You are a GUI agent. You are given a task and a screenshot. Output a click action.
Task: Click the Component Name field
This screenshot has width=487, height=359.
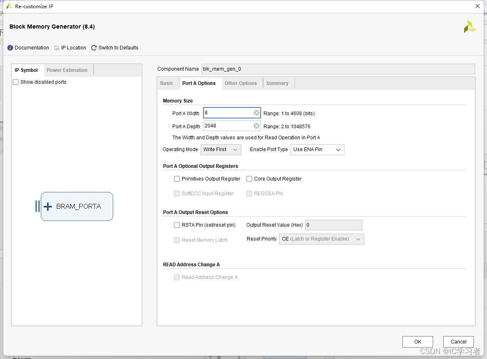pos(338,69)
